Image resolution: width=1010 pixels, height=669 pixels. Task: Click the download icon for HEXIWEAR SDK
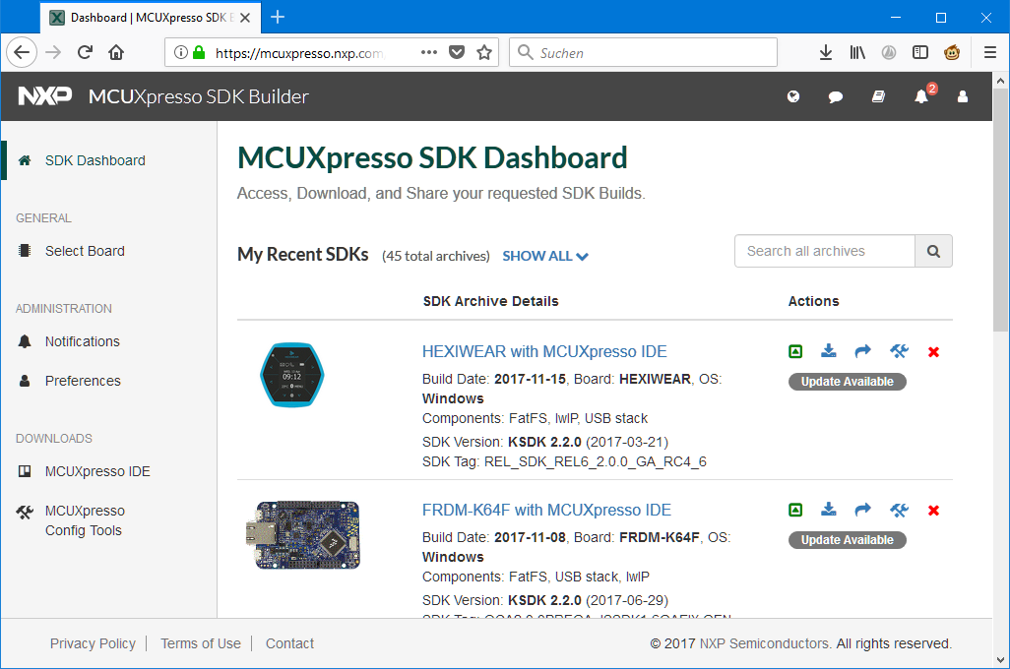coord(829,351)
